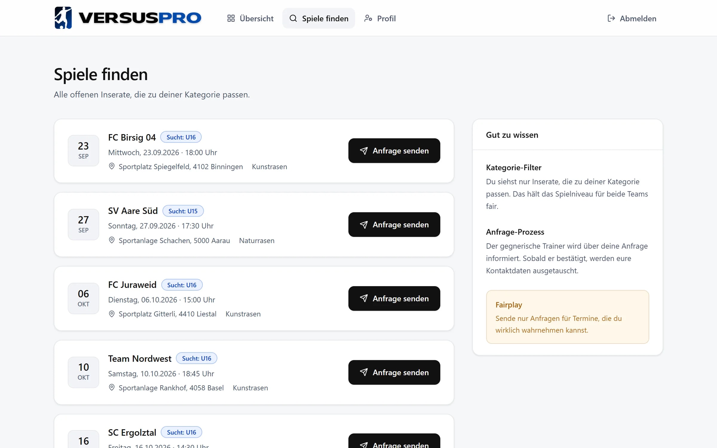The height and width of the screenshot is (448, 717).
Task: Go to the Profil tab
Action: click(380, 18)
